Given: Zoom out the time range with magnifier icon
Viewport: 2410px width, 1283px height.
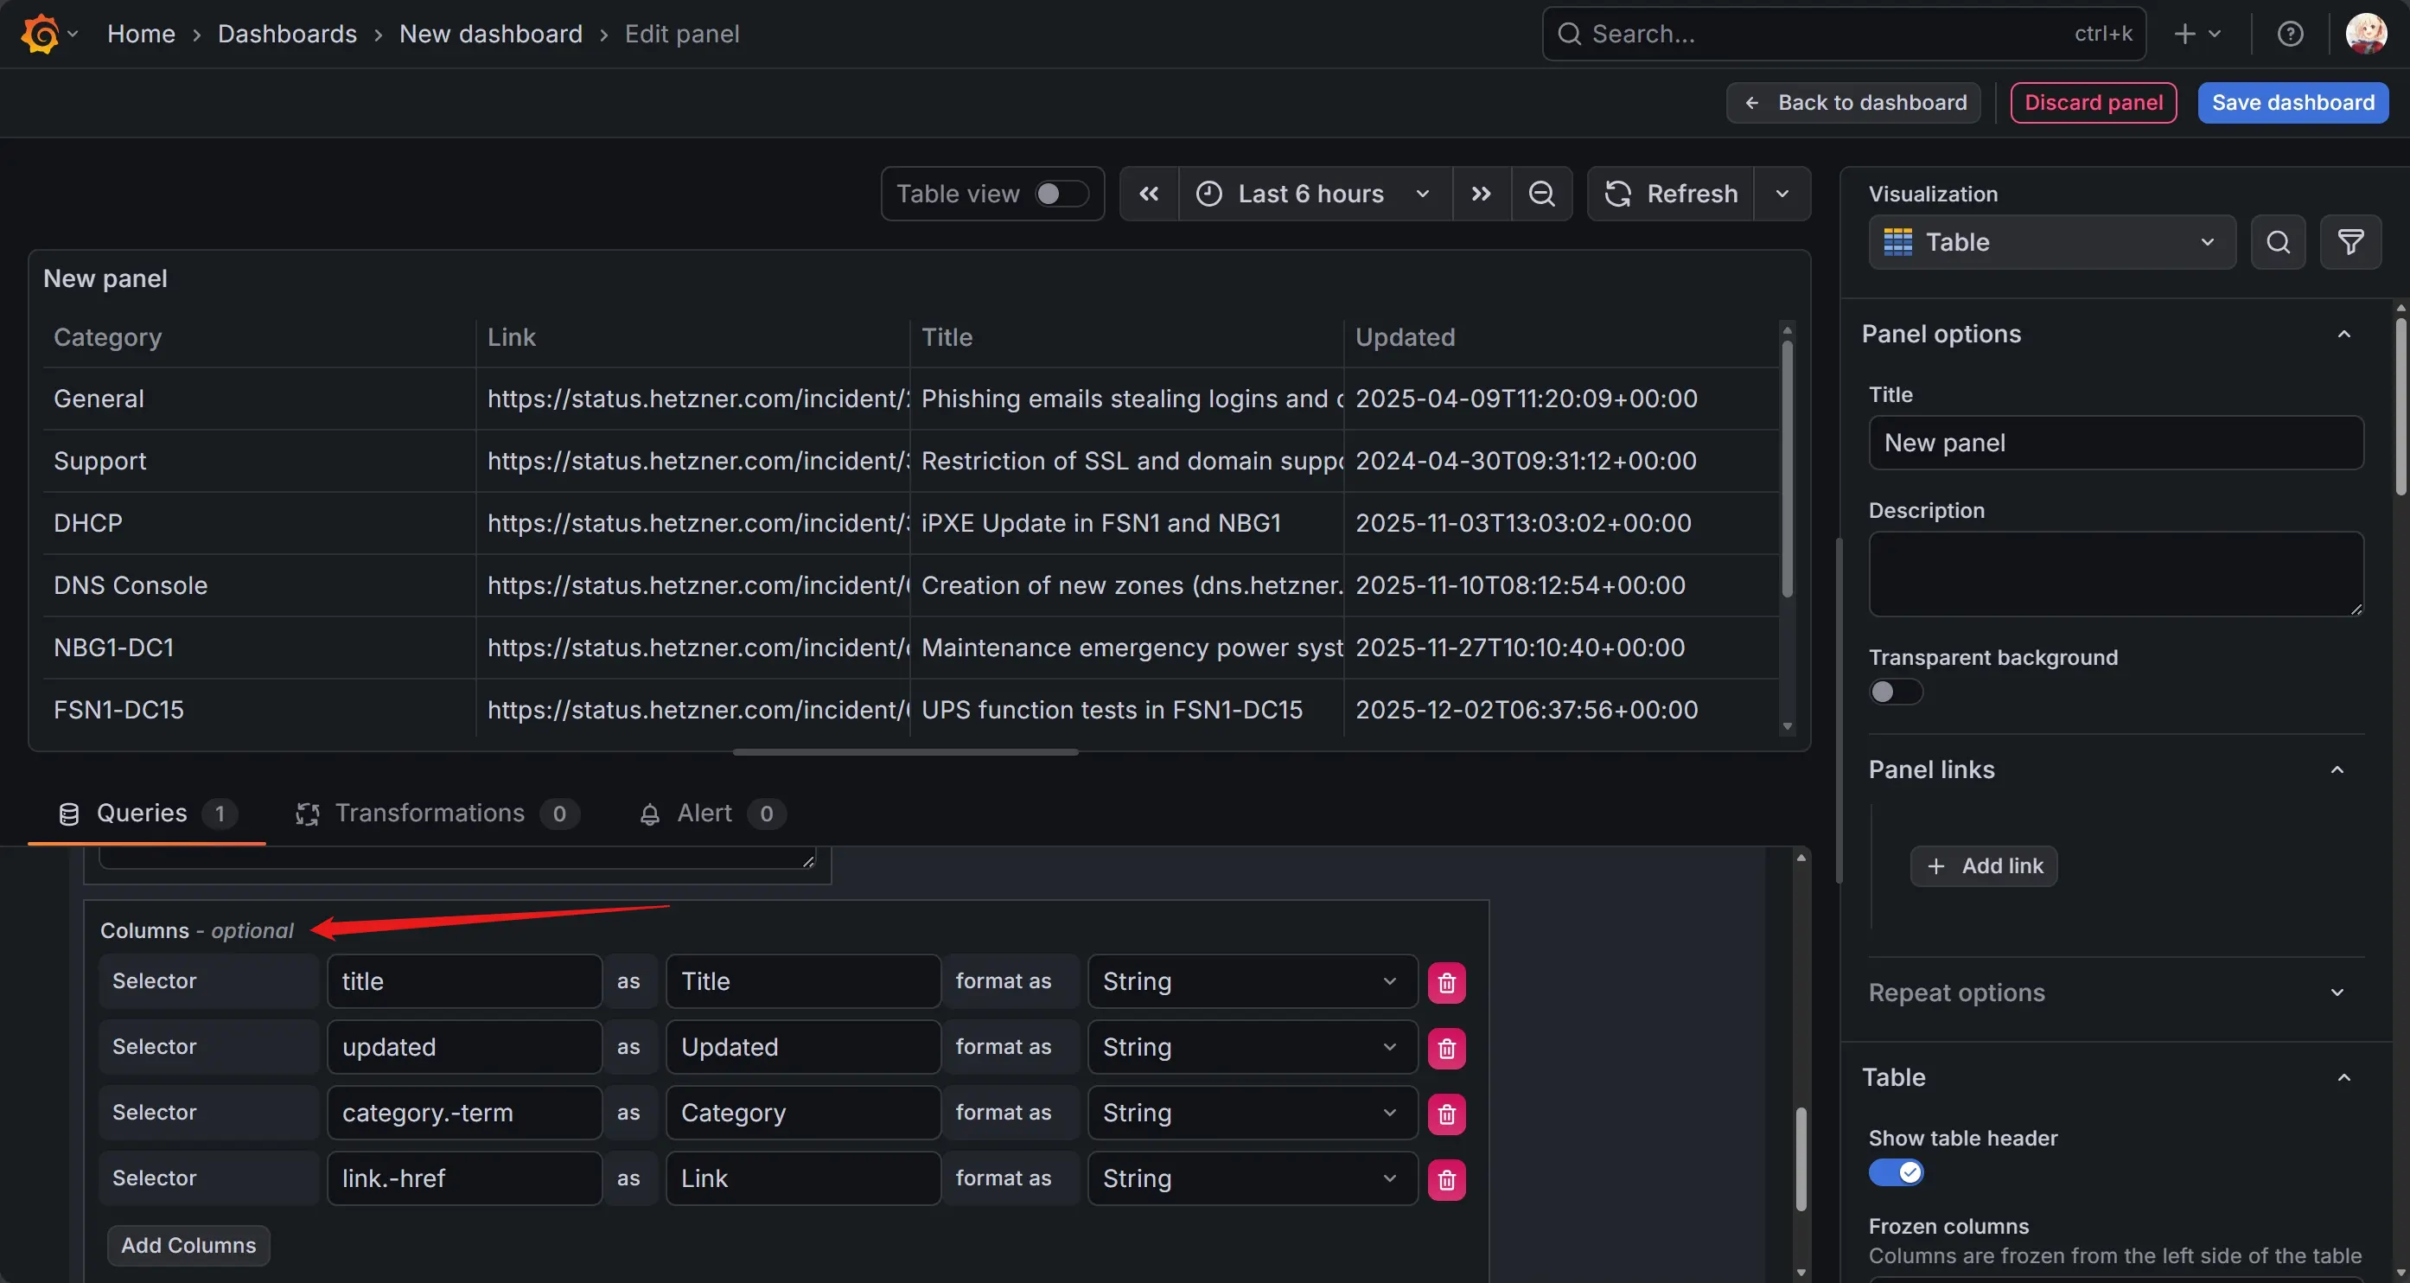Looking at the screenshot, I should (1541, 194).
